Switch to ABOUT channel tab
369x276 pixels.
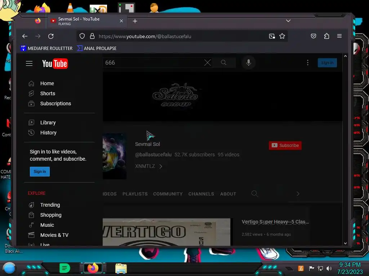point(228,194)
